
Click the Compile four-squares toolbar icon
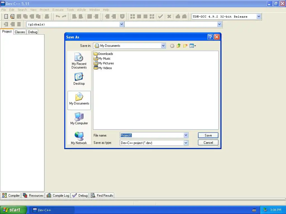pos(133,16)
